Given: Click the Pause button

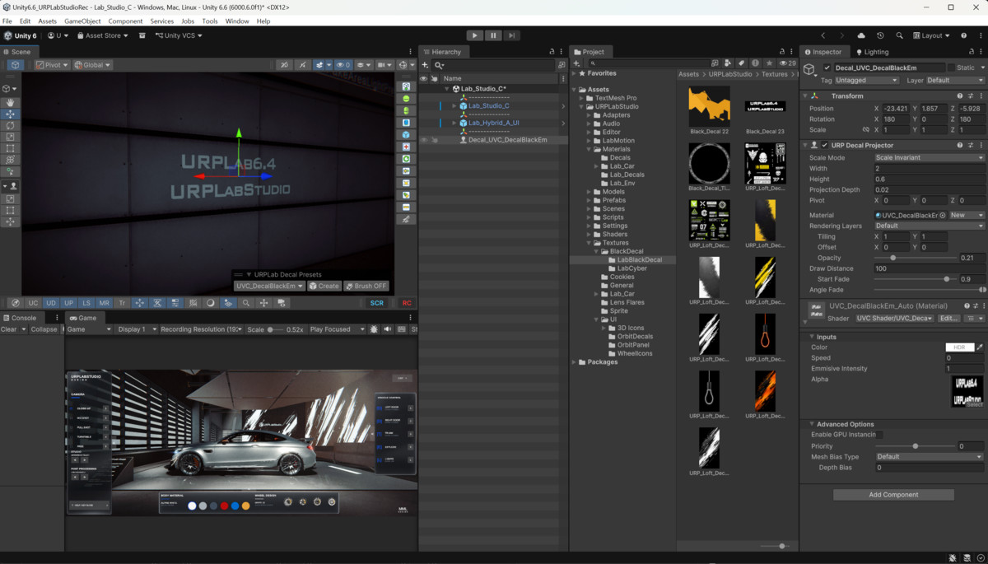Looking at the screenshot, I should click(493, 35).
